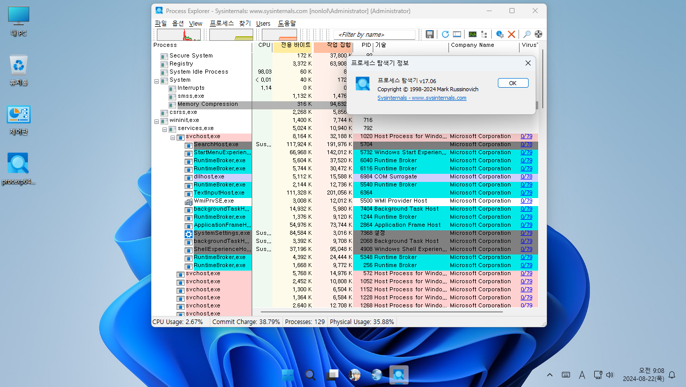The image size is (686, 387).
Task: Click VirusTotal link for WmiPrvSE.exe row
Action: point(526,201)
